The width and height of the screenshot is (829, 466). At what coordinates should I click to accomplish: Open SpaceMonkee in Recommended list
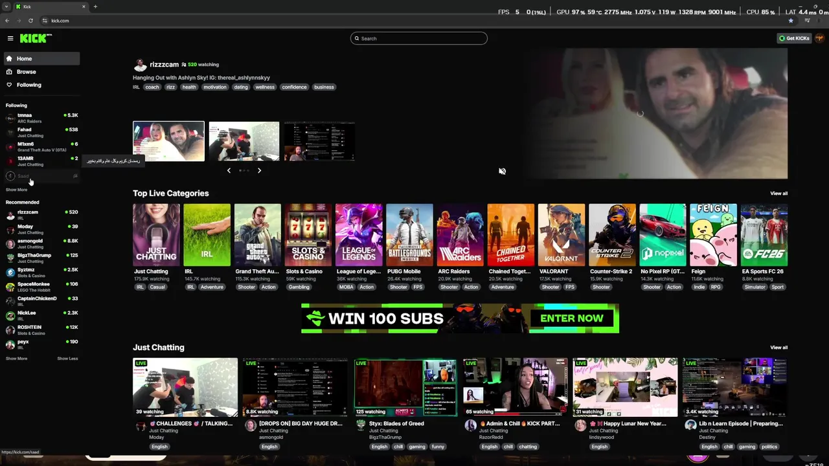tap(42, 287)
